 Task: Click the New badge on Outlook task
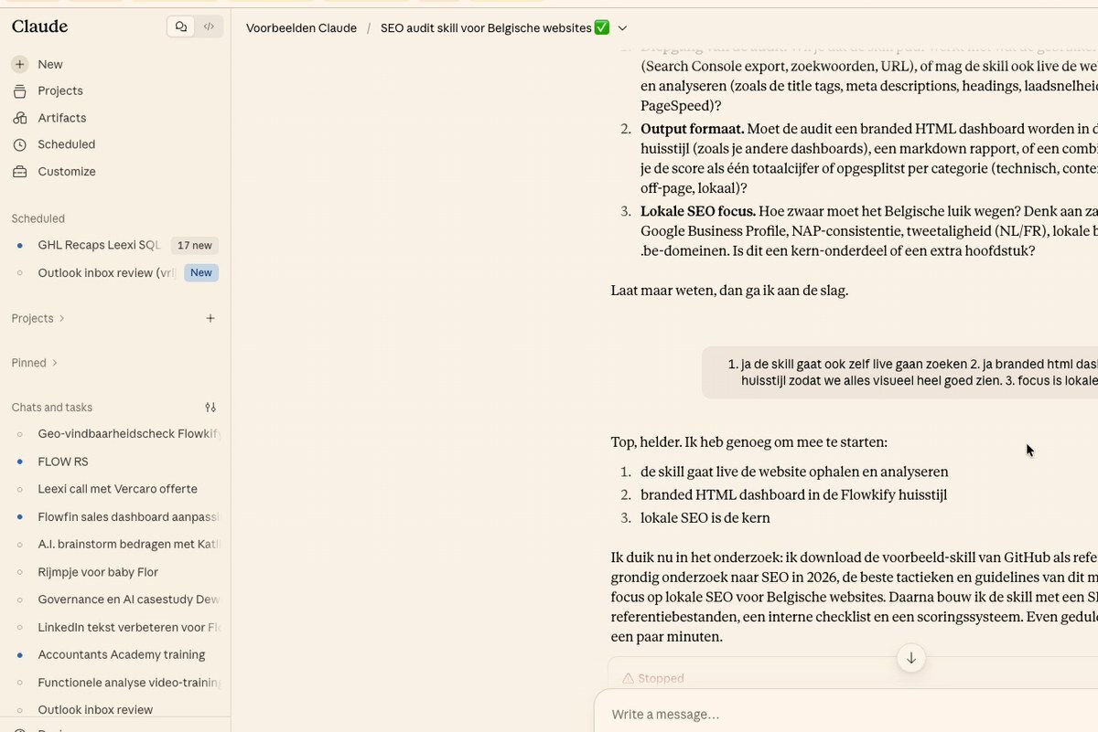(201, 272)
